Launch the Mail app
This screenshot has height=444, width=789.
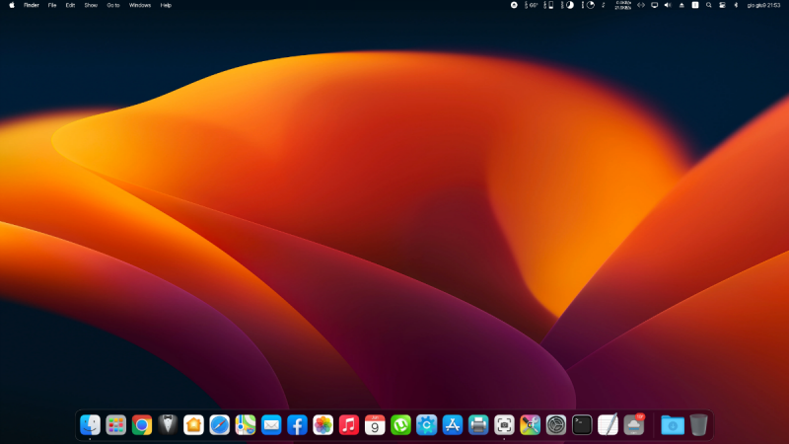(x=271, y=424)
